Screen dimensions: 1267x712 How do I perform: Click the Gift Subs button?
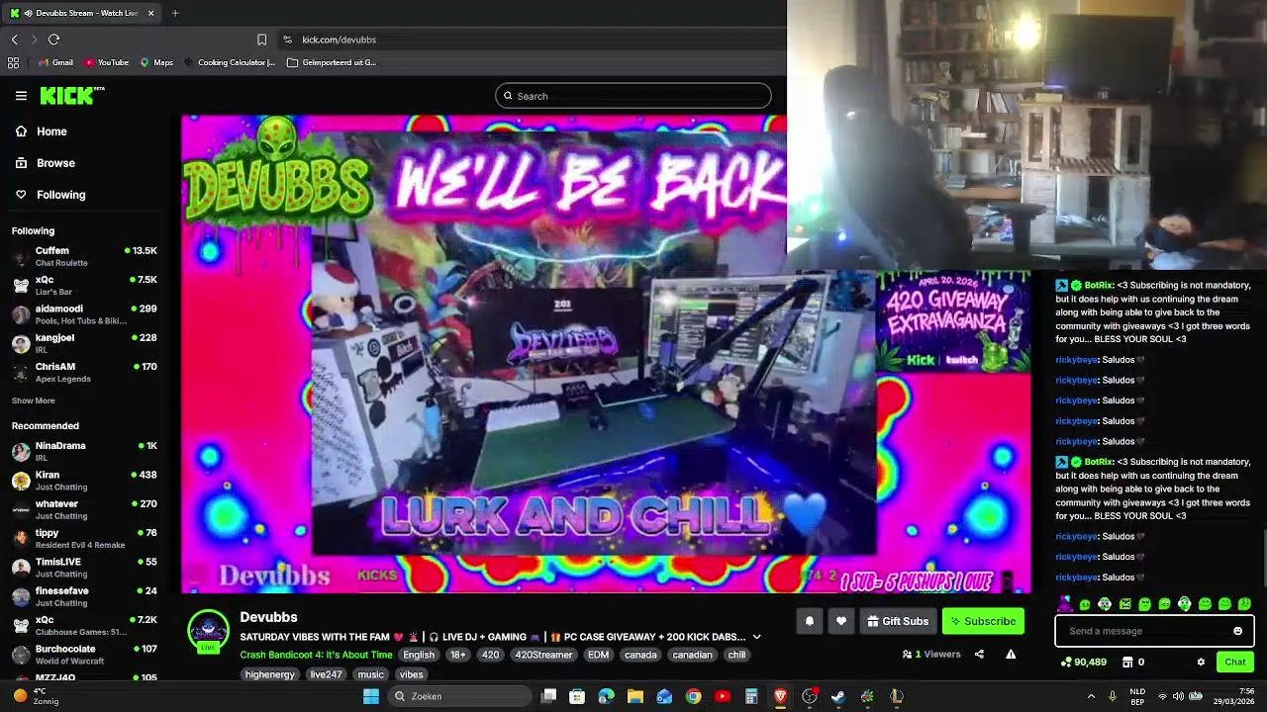pos(898,621)
